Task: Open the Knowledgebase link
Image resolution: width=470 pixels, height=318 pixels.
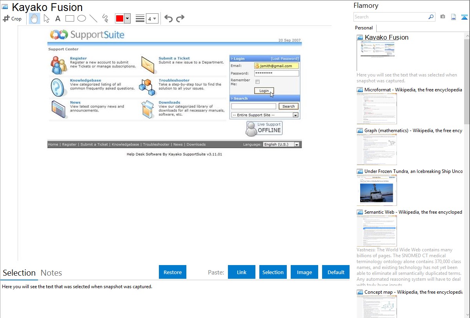Action: coord(86,80)
